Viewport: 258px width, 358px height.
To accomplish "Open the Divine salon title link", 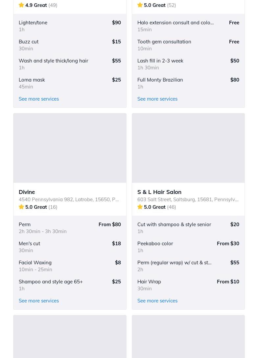I will (27, 192).
